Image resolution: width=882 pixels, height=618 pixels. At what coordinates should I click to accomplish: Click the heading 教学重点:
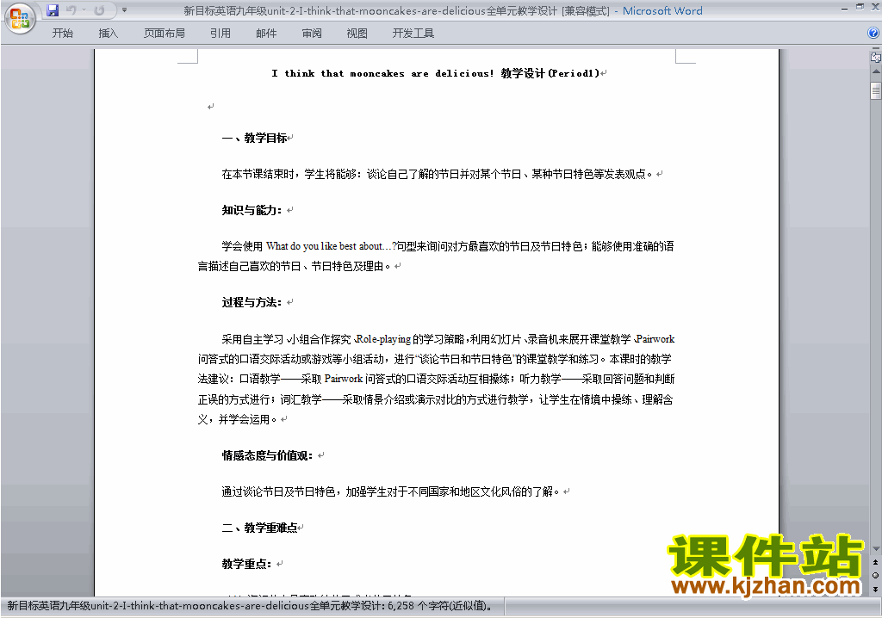coord(246,564)
